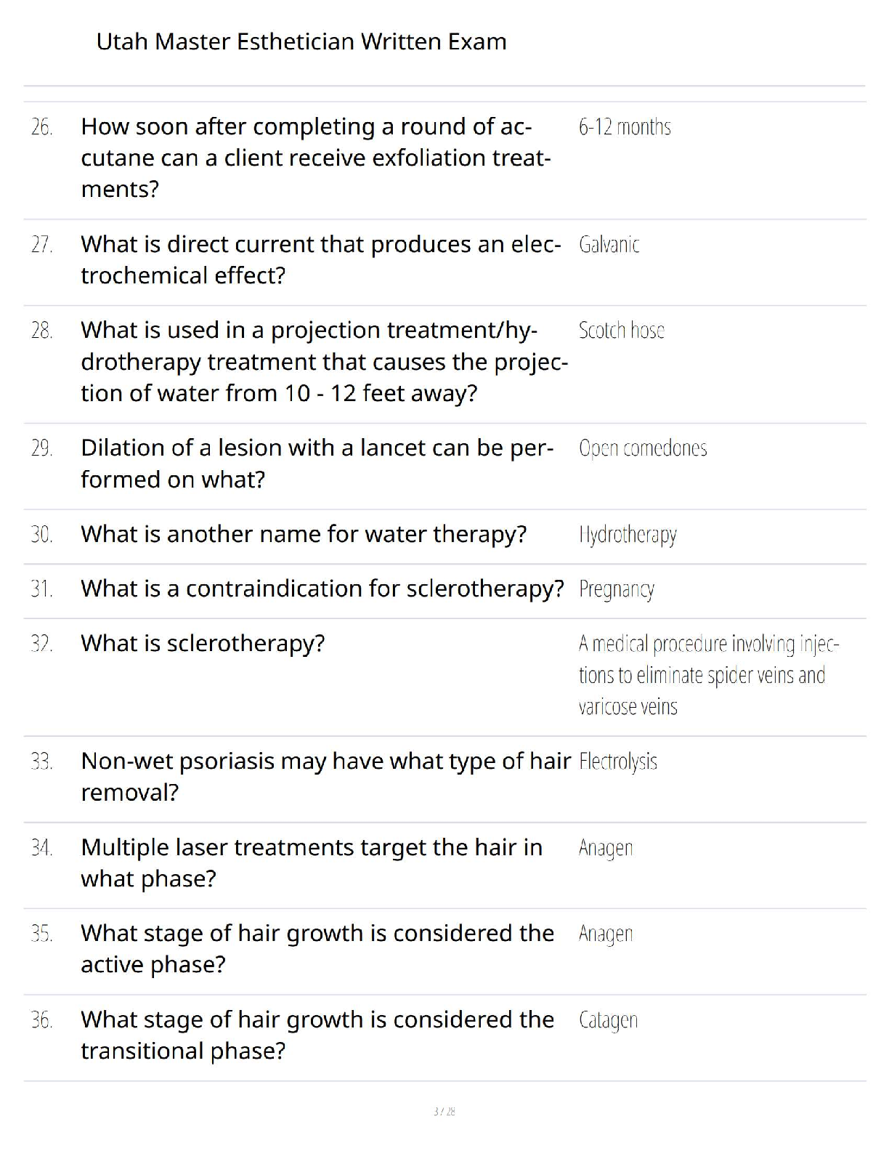The image size is (889, 1151).
Task: Click the Utah Master Esthetician Written Exam title
Action: point(301,41)
